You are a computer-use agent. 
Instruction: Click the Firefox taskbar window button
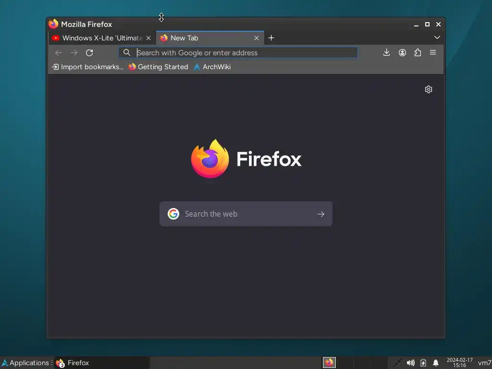coord(102,363)
